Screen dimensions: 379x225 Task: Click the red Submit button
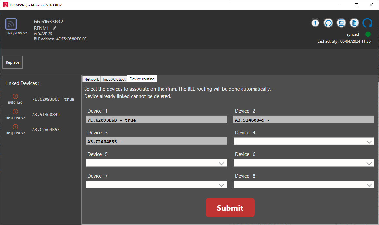click(230, 207)
